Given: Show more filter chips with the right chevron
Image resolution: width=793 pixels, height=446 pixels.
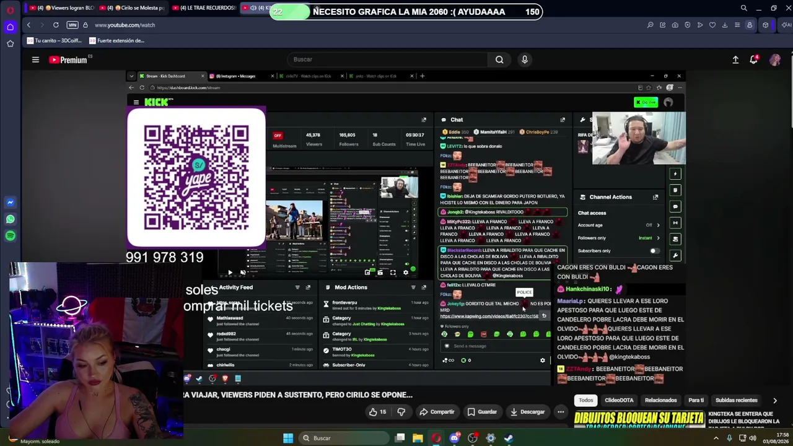Looking at the screenshot, I should point(774,401).
